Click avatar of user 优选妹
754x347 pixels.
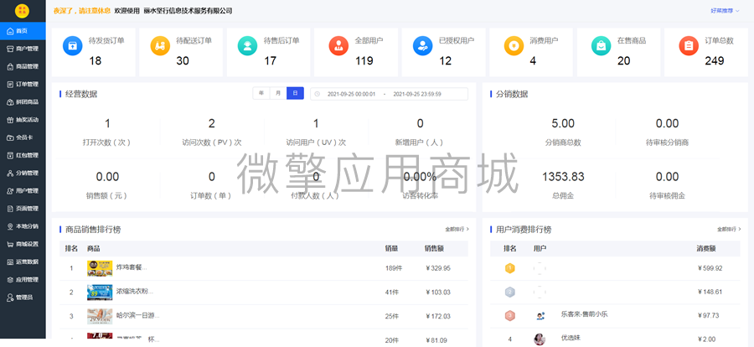coord(540,339)
